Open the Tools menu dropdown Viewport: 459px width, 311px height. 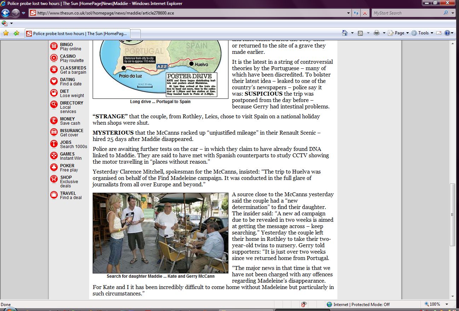point(423,33)
